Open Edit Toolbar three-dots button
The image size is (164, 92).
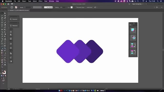(3, 84)
